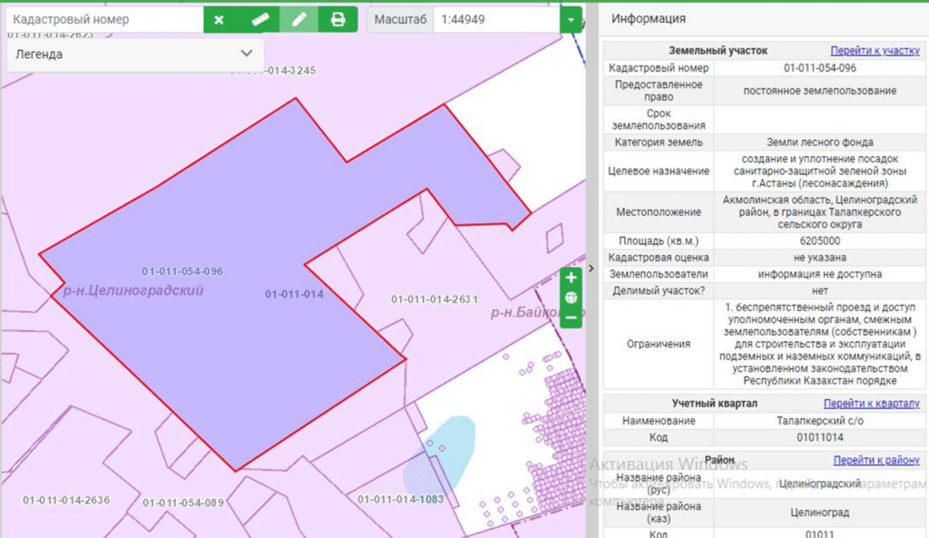Follow the Перейти к кварталу link
The height and width of the screenshot is (538, 929).
point(872,403)
